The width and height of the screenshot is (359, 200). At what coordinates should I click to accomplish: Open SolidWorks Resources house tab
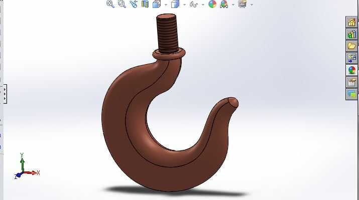pyautogui.click(x=351, y=22)
